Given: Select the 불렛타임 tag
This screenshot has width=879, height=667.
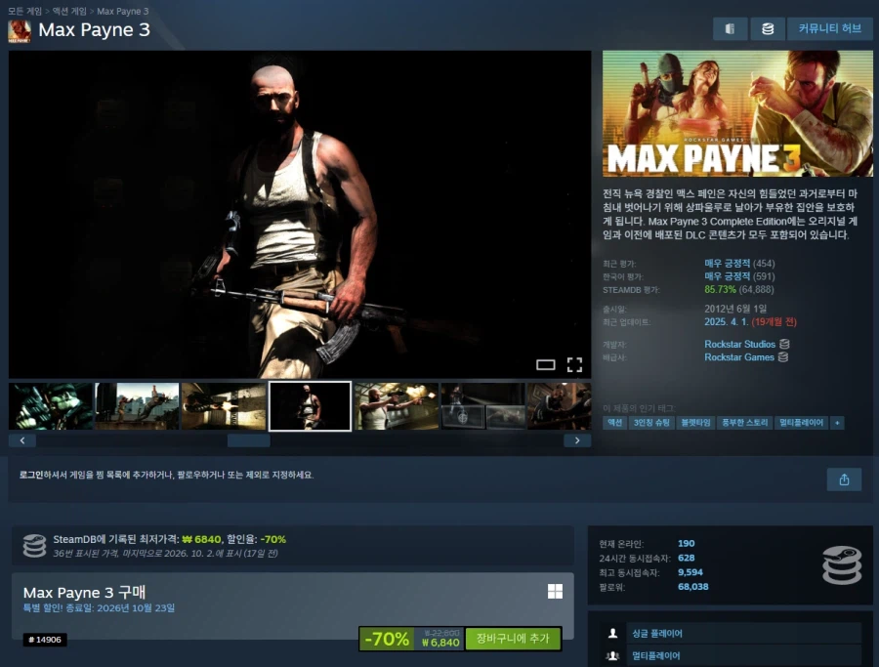Looking at the screenshot, I should (x=695, y=423).
